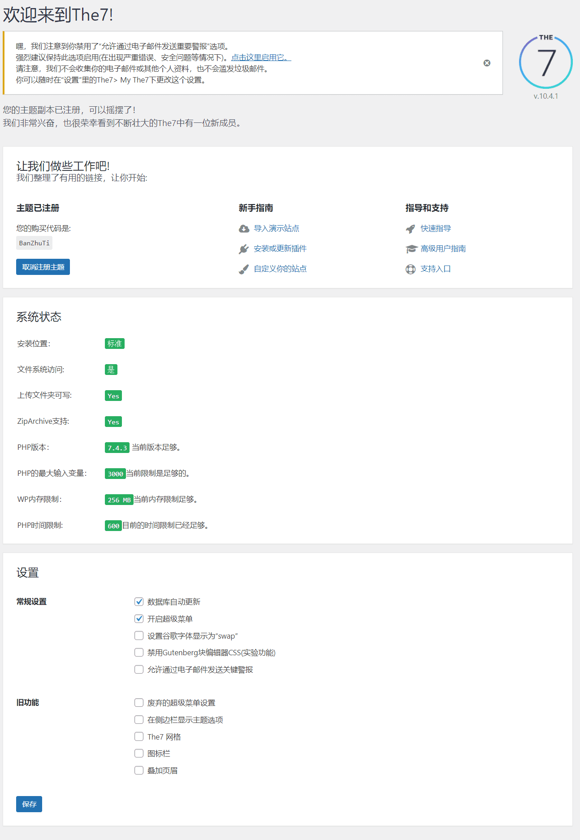Open 自定义你的站点 link
Viewport: 580px width, 840px height.
(280, 269)
